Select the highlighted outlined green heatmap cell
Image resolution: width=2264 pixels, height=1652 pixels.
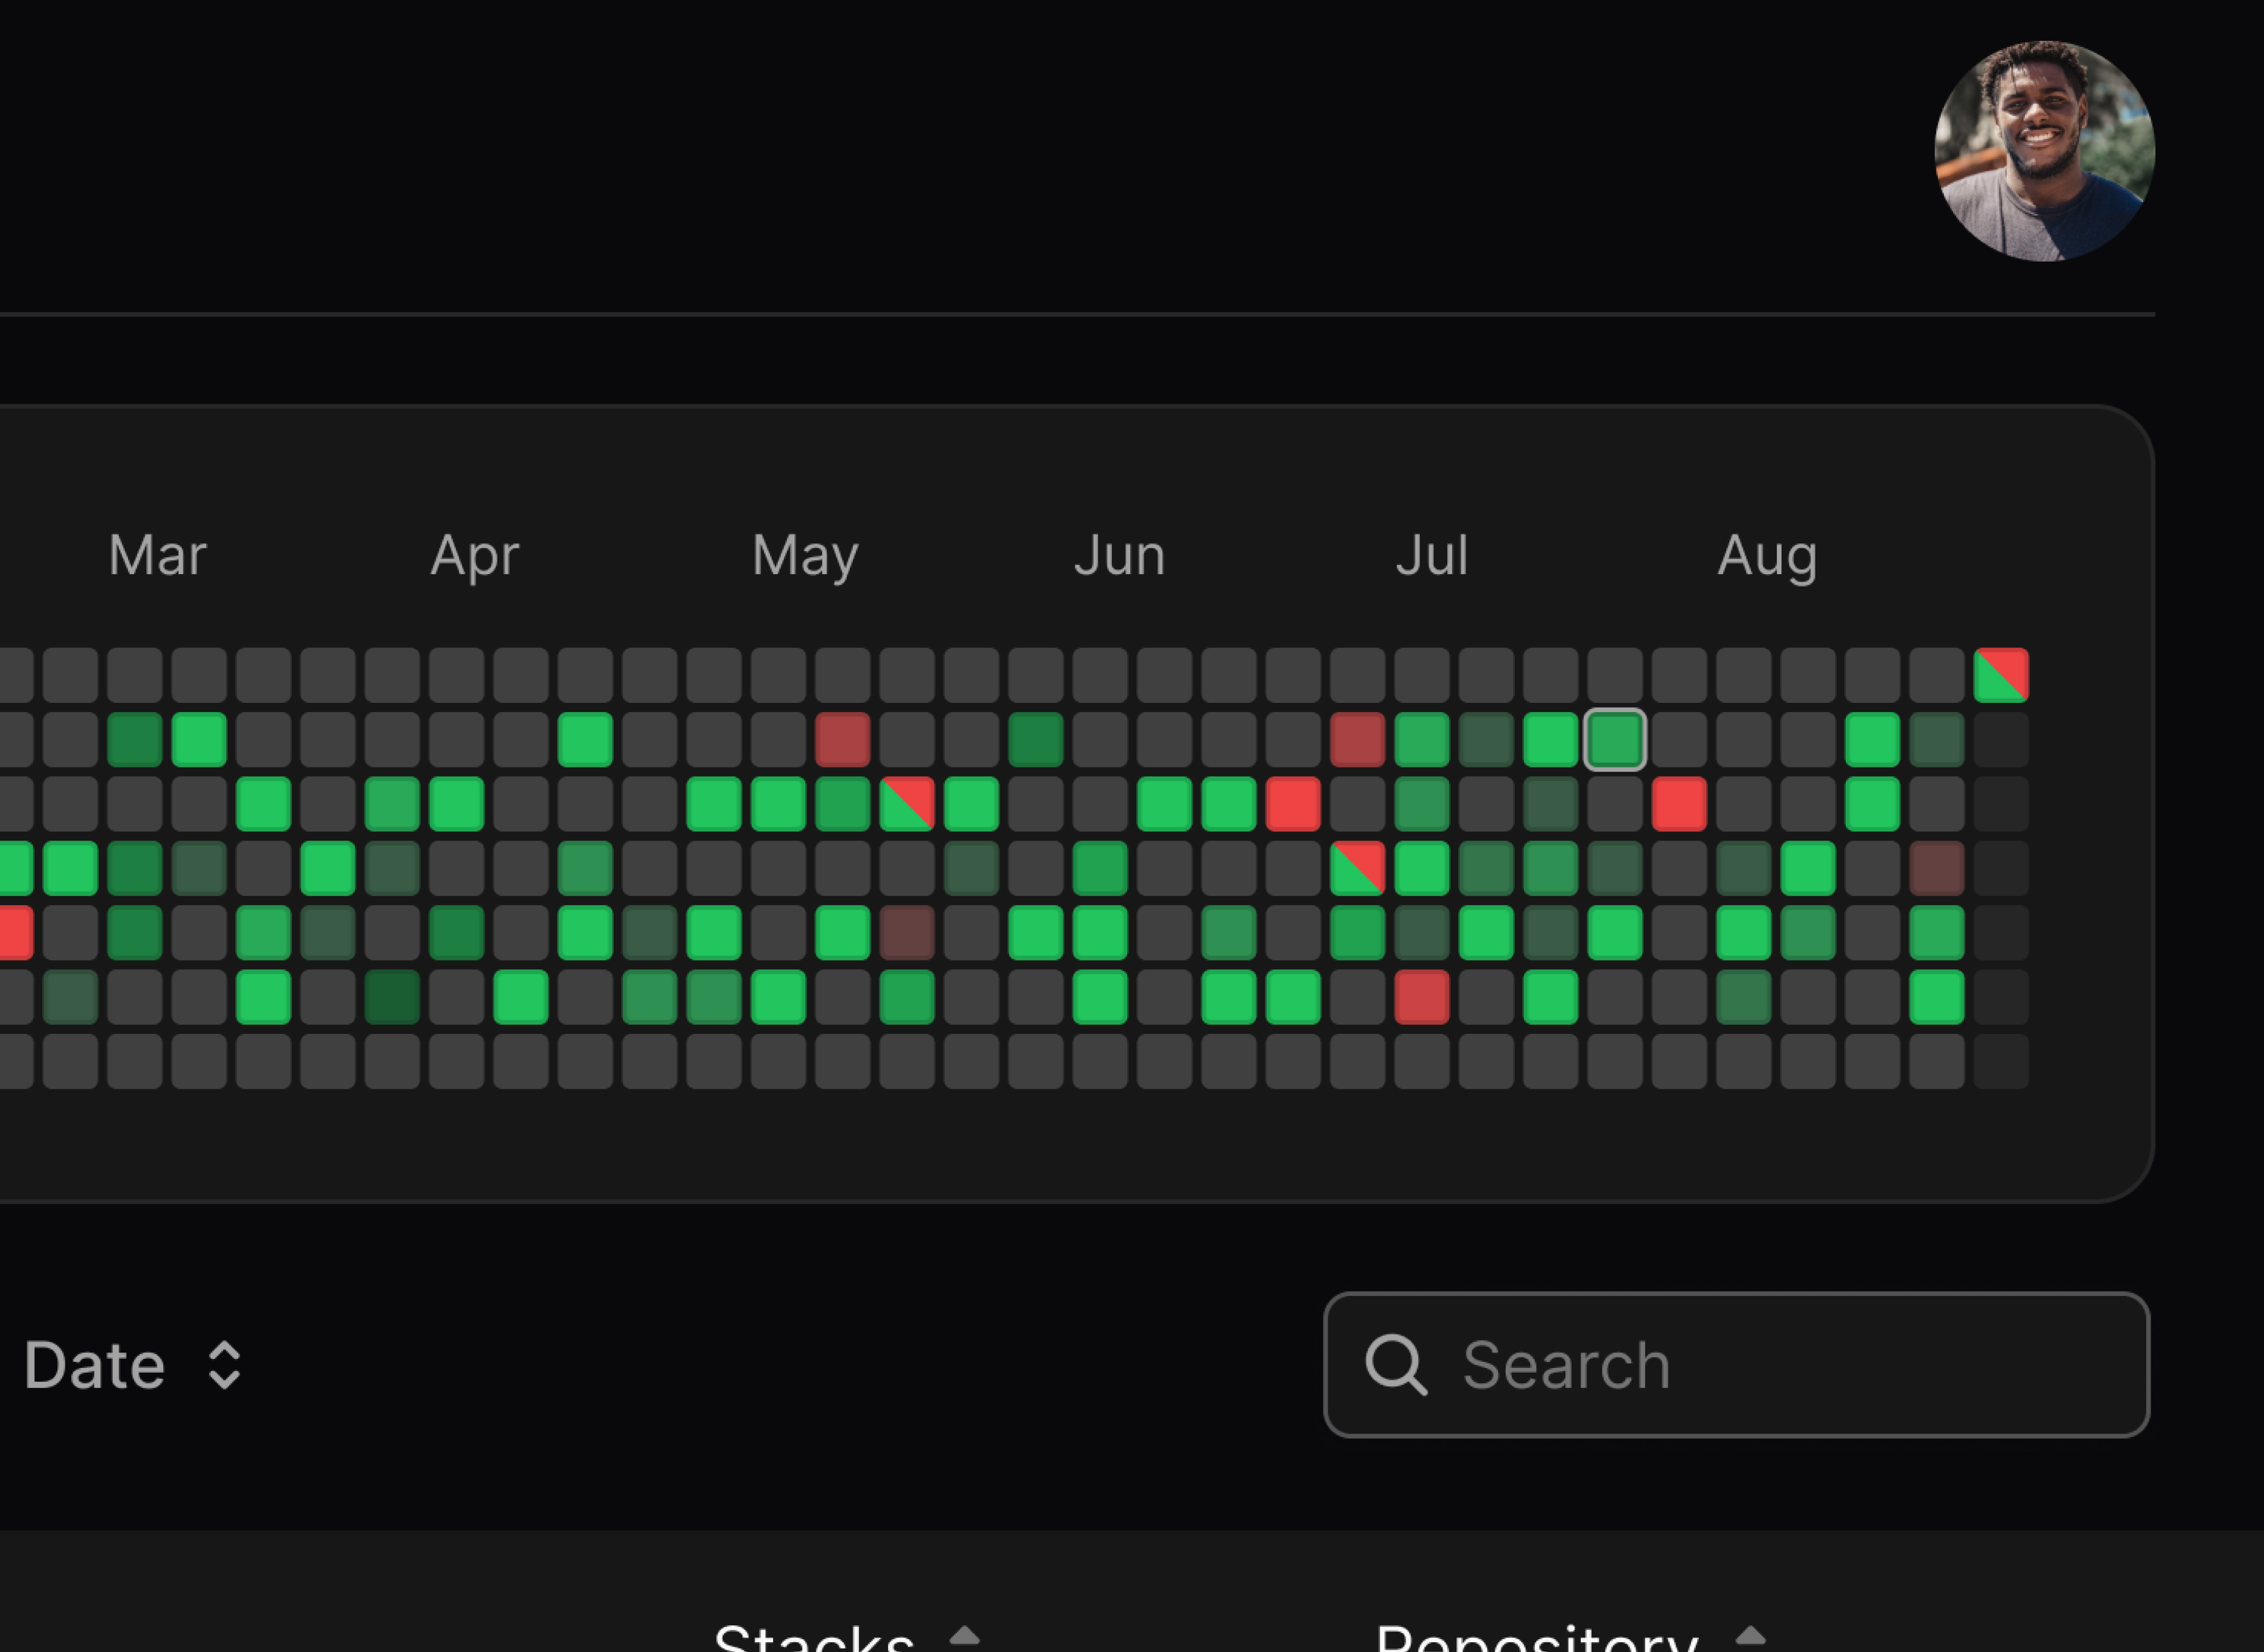coord(1615,739)
